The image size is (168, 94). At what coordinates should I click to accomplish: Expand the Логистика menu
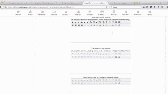(42, 13)
